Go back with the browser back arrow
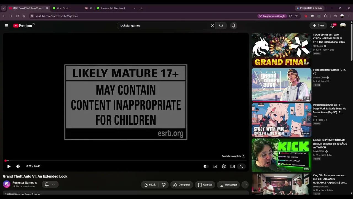The width and height of the screenshot is (353, 199). click(x=4, y=16)
